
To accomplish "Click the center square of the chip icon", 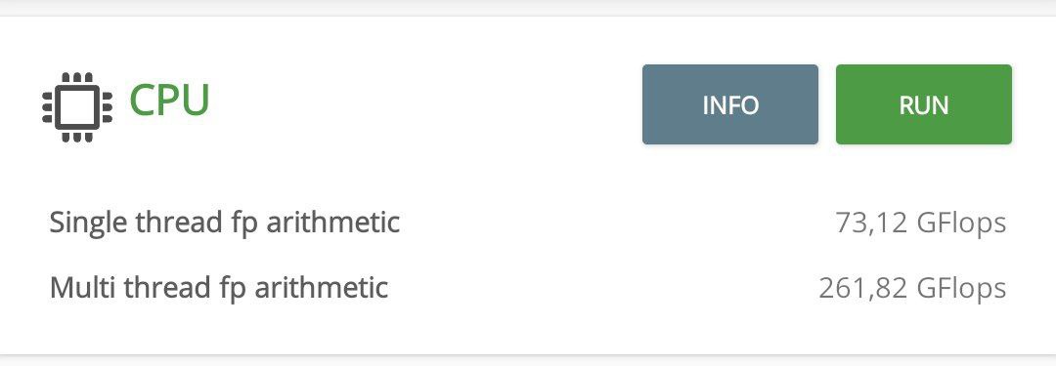I will point(77,107).
